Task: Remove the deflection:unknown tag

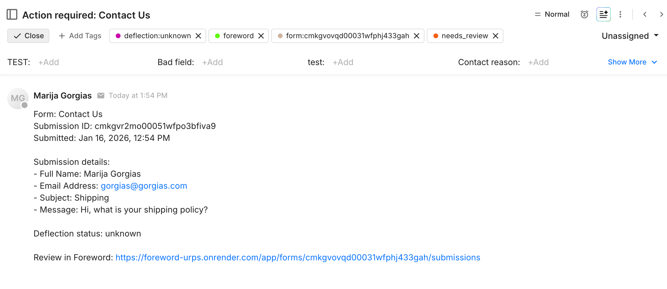Action: pyautogui.click(x=198, y=36)
